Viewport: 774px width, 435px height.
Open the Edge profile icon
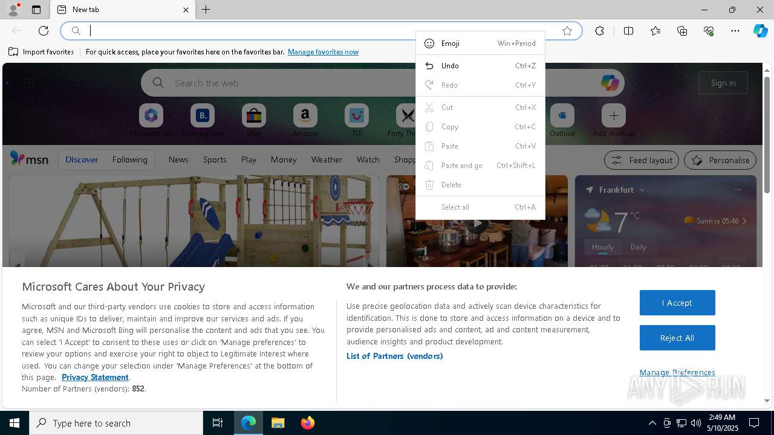[x=13, y=10]
